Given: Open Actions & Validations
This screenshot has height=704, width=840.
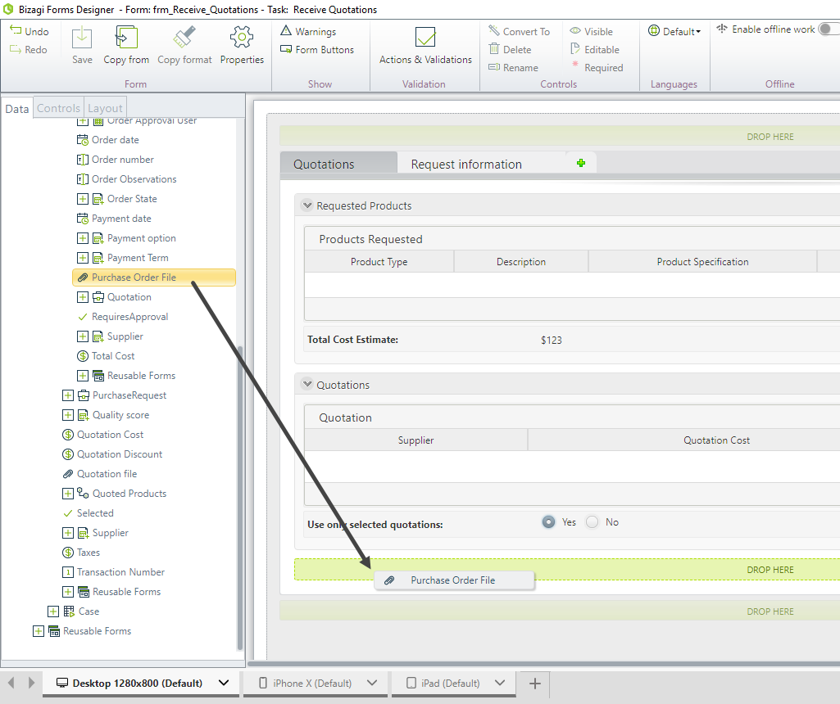Looking at the screenshot, I should (425, 46).
